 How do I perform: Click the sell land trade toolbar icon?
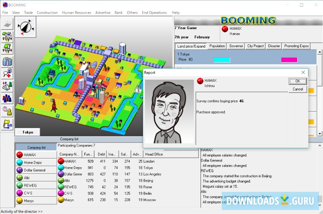point(7,48)
